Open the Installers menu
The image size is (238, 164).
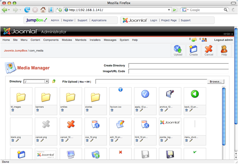[95, 40]
